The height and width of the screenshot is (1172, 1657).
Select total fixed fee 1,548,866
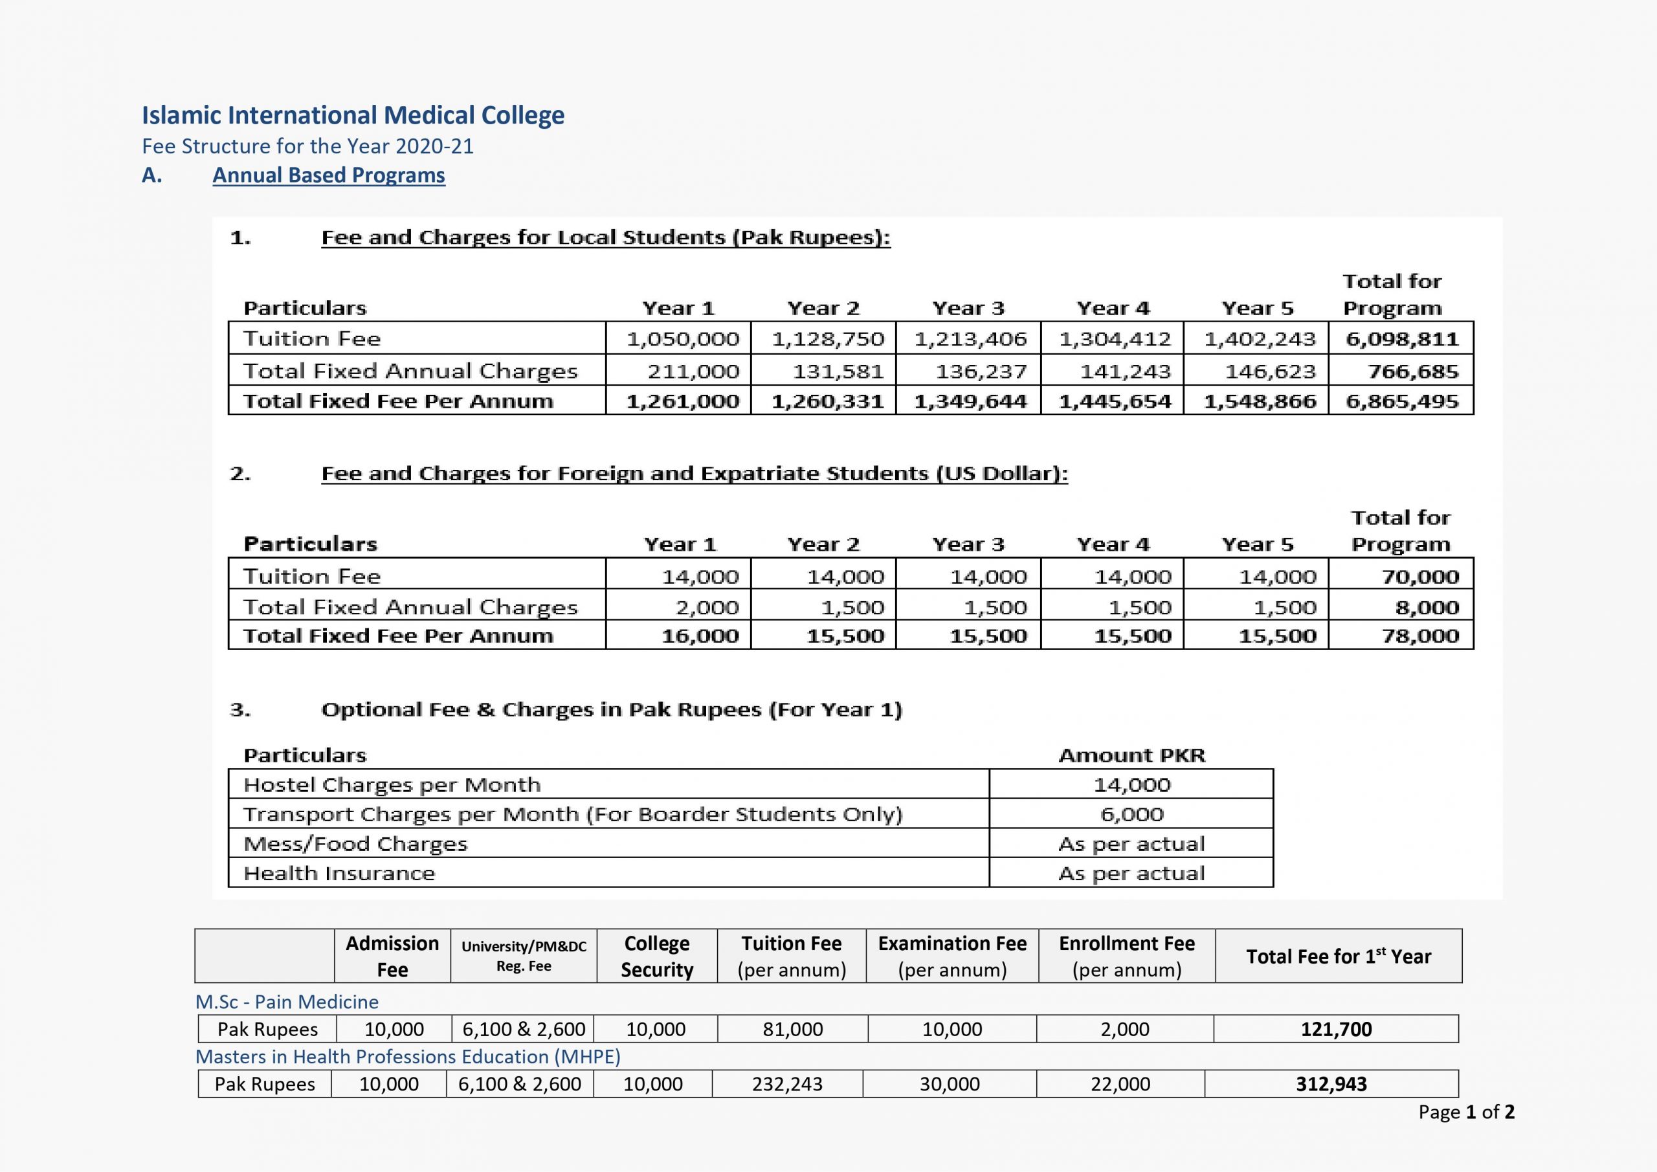[x=1260, y=401]
